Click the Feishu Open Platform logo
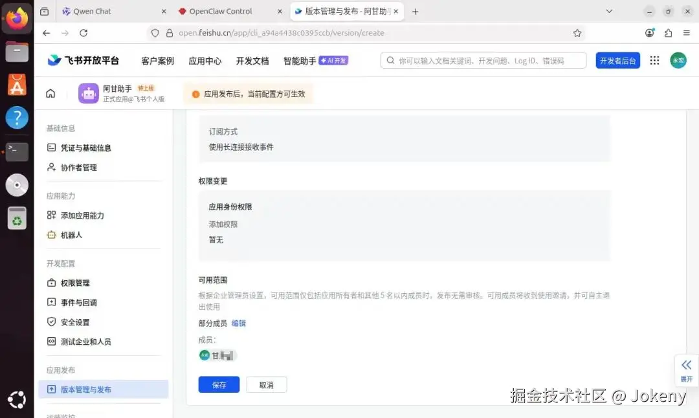 click(x=83, y=60)
